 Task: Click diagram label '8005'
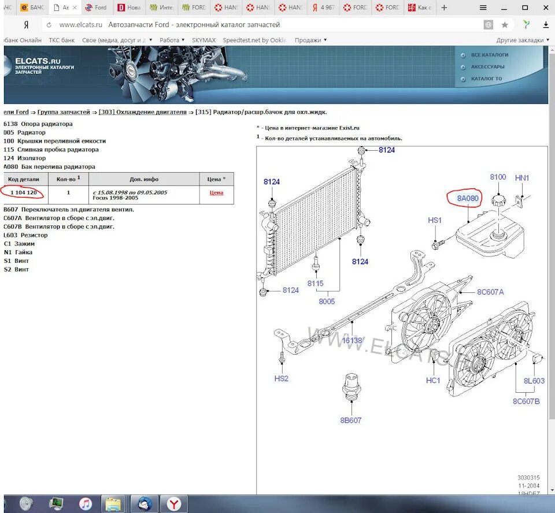(327, 302)
